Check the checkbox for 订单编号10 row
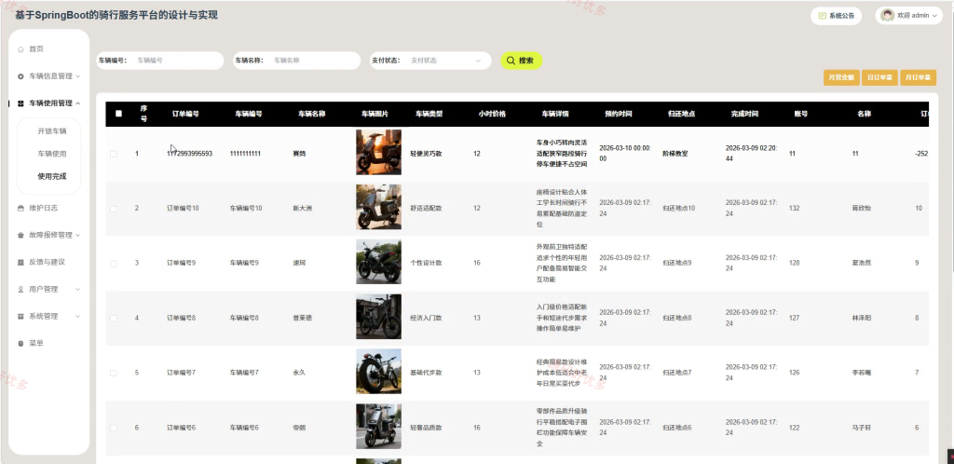Viewport: 954px width, 464px height. 113,209
